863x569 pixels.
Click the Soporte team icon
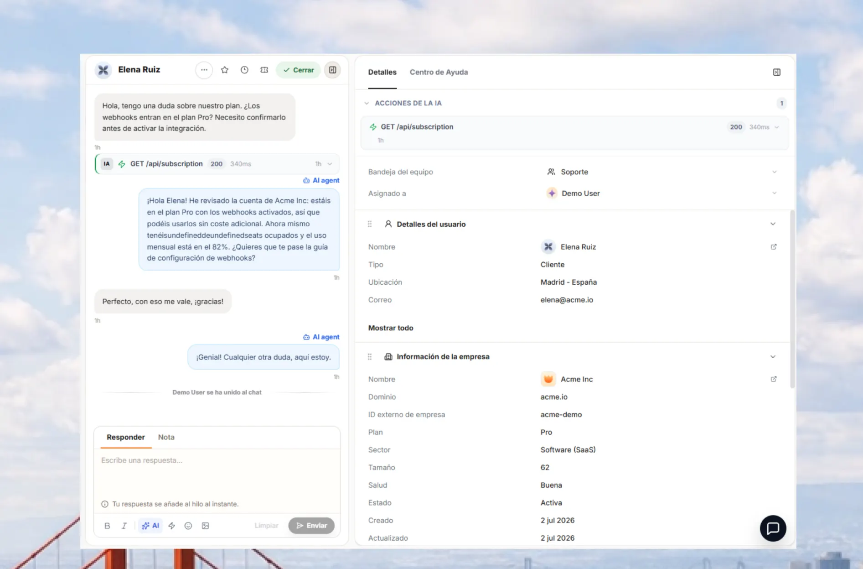coord(551,172)
